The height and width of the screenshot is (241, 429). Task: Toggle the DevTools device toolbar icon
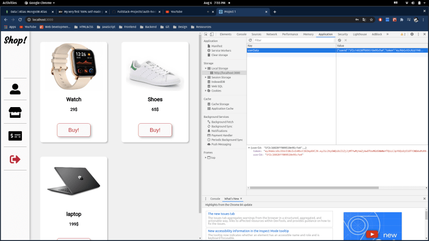point(212,34)
